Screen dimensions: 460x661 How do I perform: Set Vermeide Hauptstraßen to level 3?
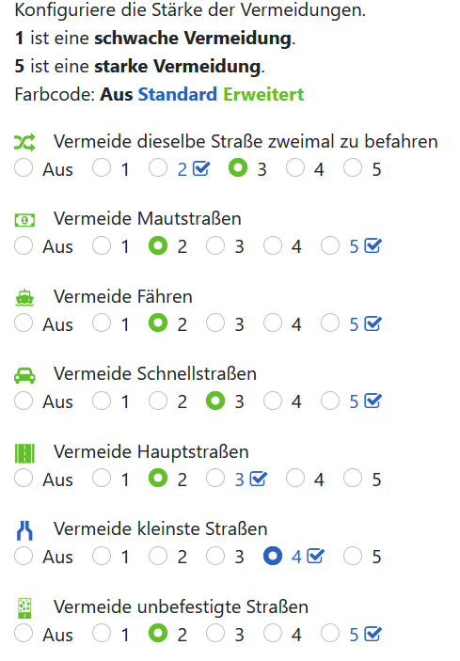coord(215,479)
